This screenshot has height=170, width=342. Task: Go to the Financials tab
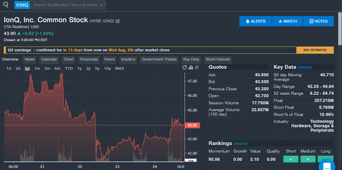pyautogui.click(x=89, y=60)
